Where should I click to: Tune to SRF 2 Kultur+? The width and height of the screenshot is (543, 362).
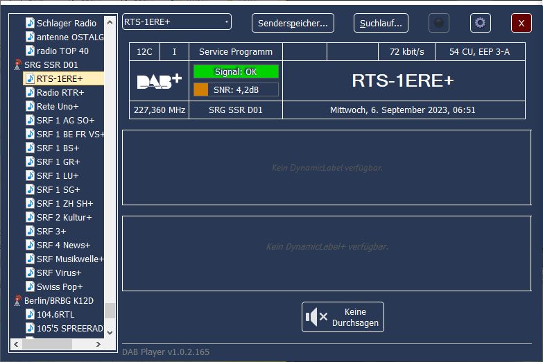[x=64, y=217]
